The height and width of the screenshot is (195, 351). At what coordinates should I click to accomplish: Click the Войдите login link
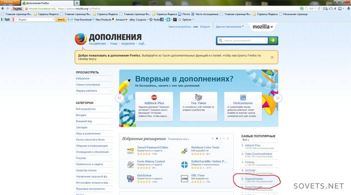click(205, 26)
